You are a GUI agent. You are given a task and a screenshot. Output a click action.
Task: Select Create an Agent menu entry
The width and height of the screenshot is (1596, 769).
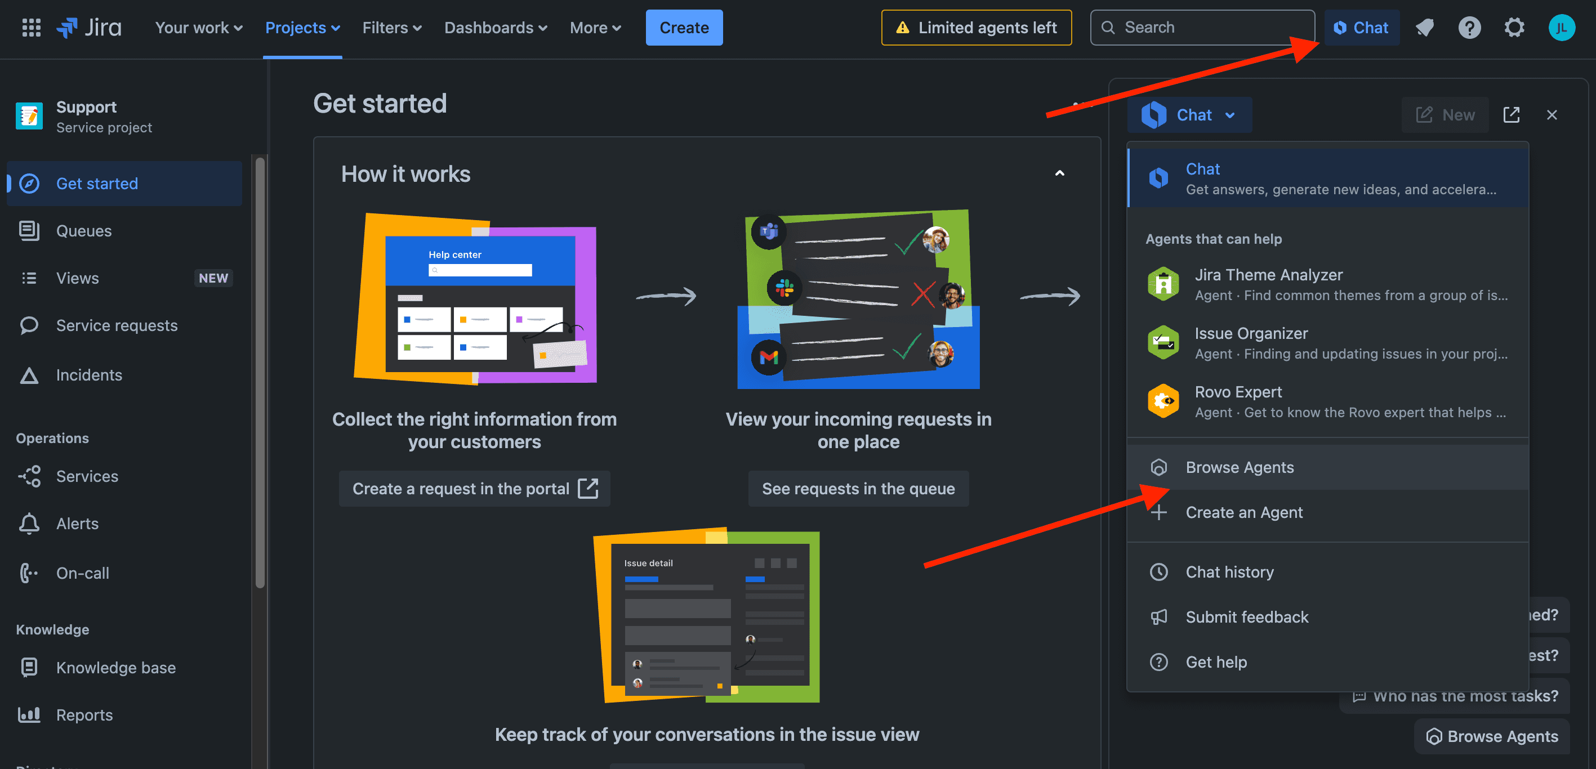click(x=1328, y=513)
